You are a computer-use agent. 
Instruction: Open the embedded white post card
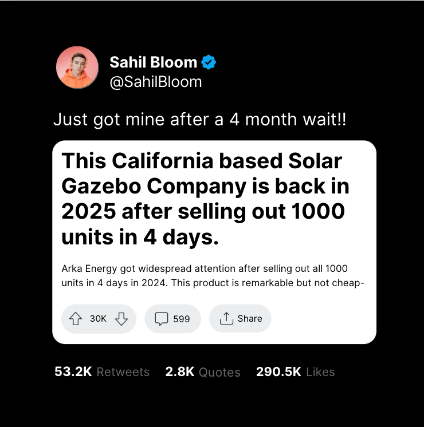214,242
